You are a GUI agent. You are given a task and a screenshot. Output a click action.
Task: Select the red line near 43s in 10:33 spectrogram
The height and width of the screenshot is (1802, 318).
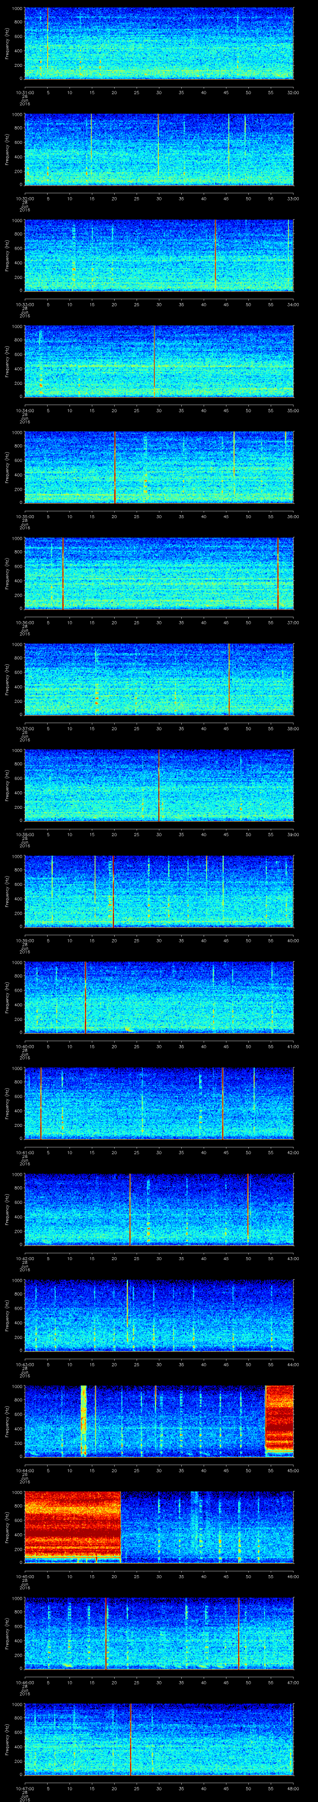216,255
